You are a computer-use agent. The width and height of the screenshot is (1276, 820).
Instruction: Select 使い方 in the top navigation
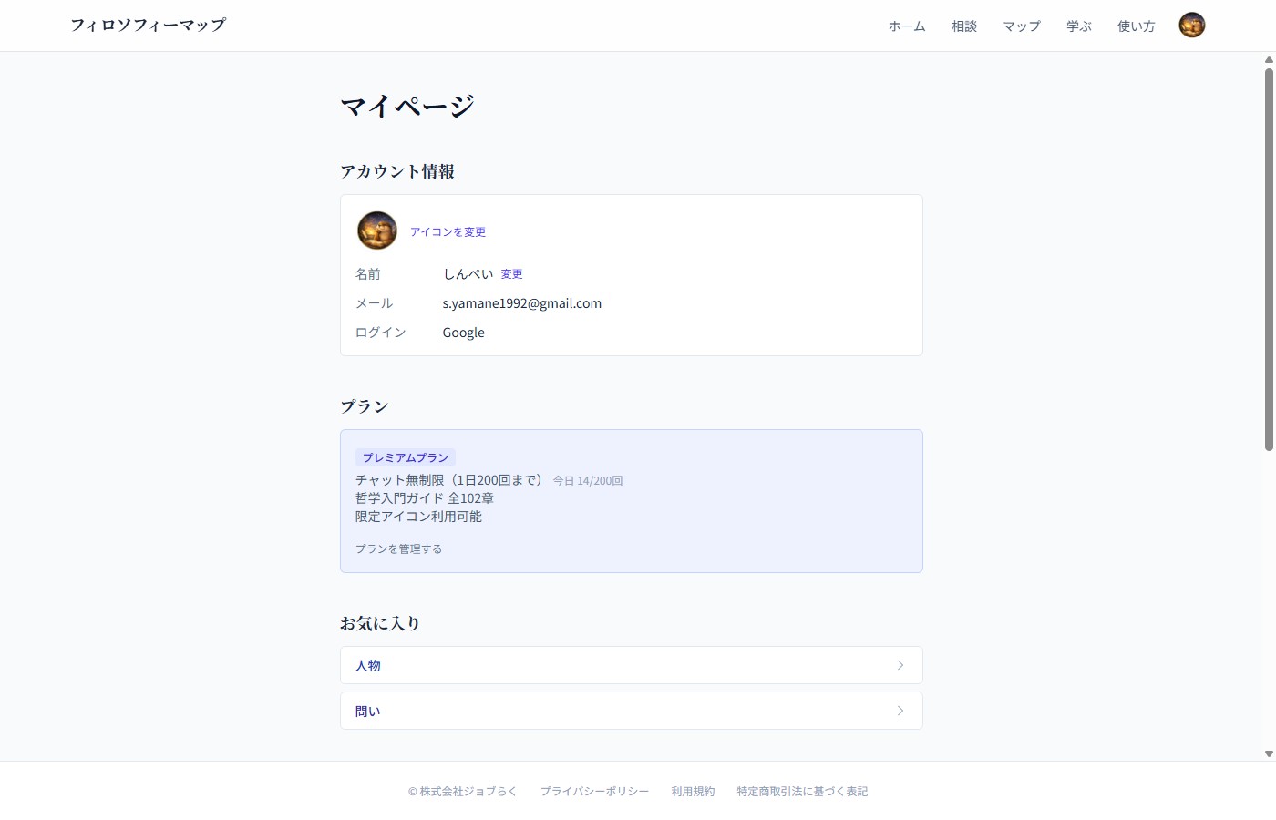click(x=1135, y=26)
